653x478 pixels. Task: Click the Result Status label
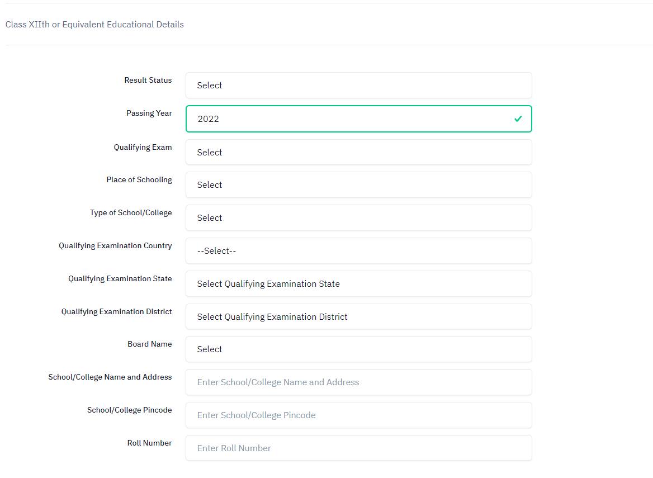click(x=148, y=80)
